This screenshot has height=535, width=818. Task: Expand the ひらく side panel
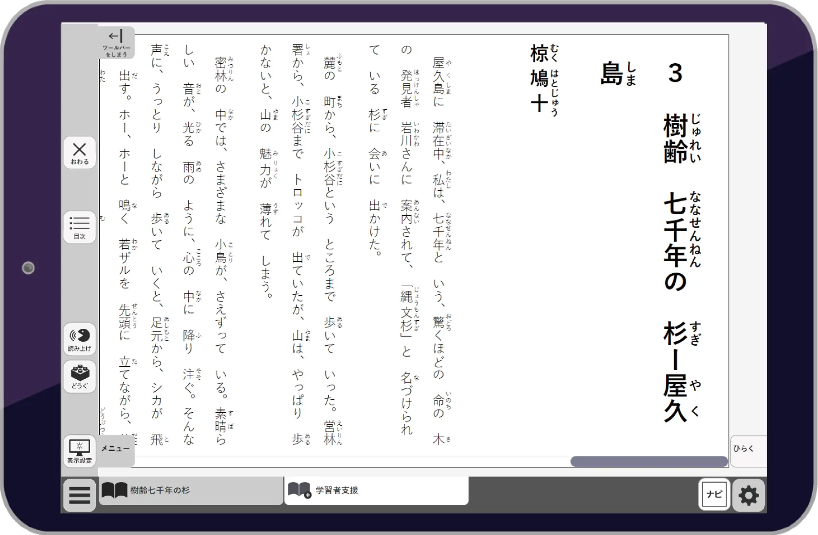[749, 451]
